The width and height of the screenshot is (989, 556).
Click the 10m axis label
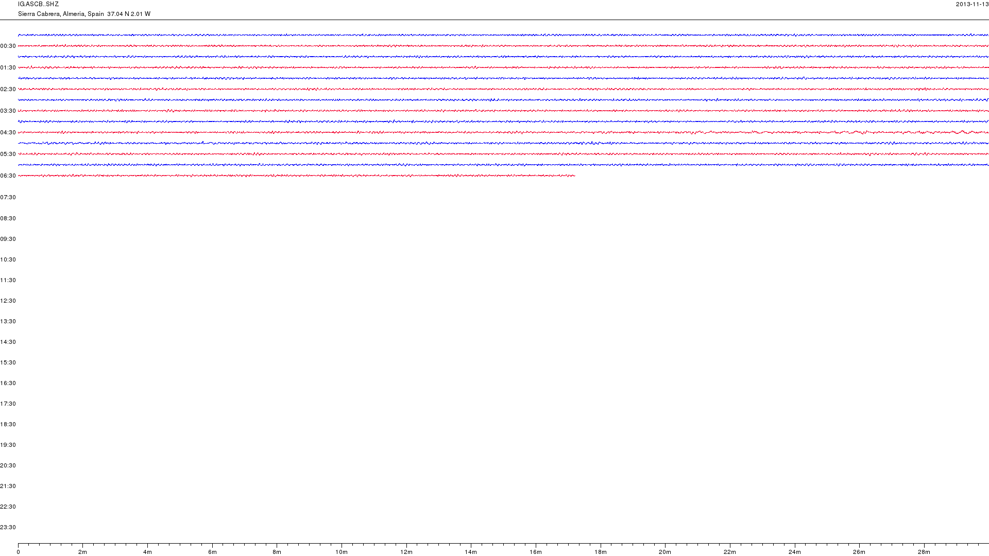pyautogui.click(x=342, y=552)
